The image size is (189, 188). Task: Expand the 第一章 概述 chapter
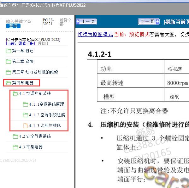(x=23, y=51)
